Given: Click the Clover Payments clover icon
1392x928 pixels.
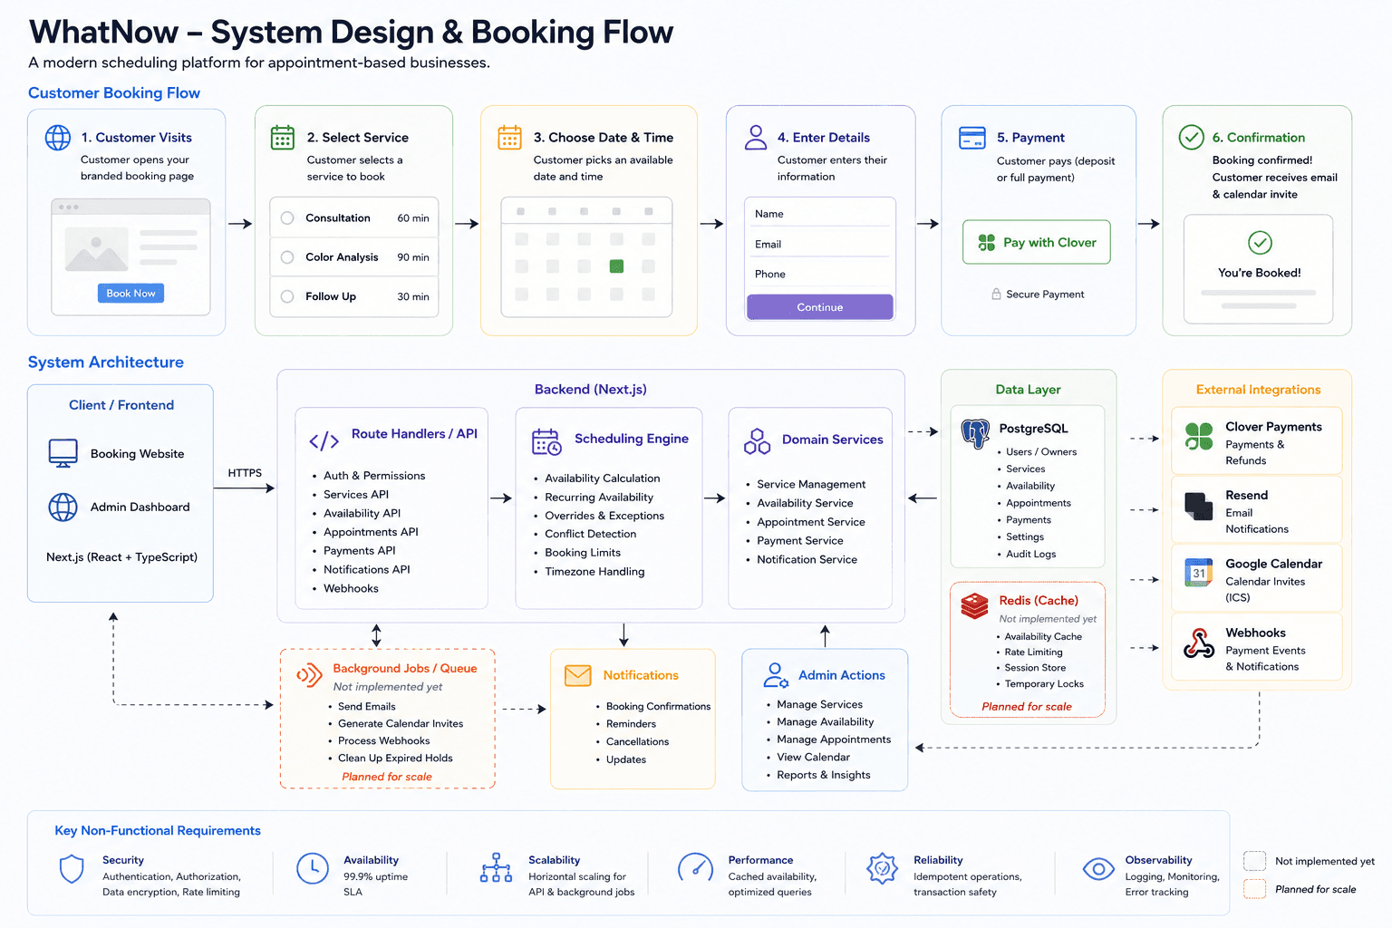Looking at the screenshot, I should tap(1199, 437).
